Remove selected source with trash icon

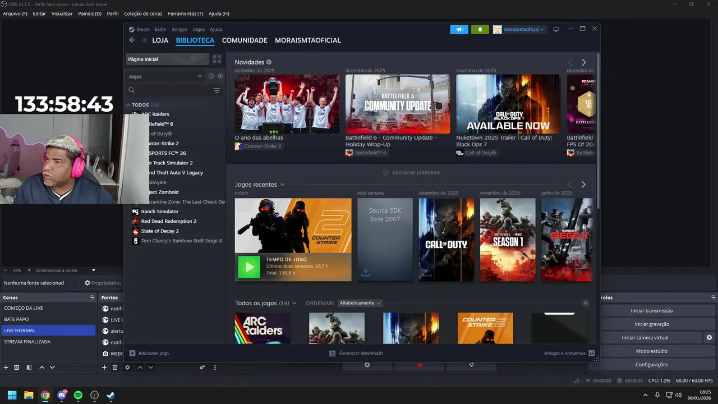point(115,368)
